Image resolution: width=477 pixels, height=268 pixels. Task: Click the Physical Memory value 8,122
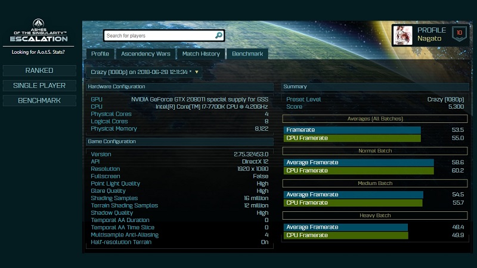click(262, 129)
